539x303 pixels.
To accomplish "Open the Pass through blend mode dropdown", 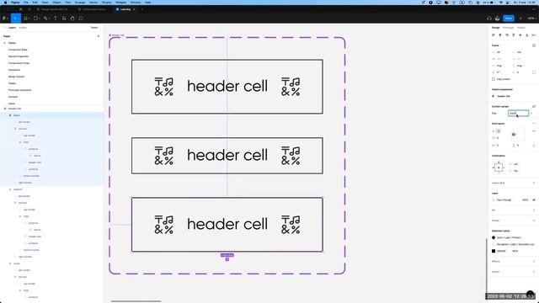I will pyautogui.click(x=504, y=200).
